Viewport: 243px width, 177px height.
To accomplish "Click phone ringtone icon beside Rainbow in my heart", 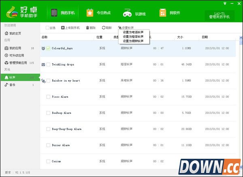I will (43, 81).
